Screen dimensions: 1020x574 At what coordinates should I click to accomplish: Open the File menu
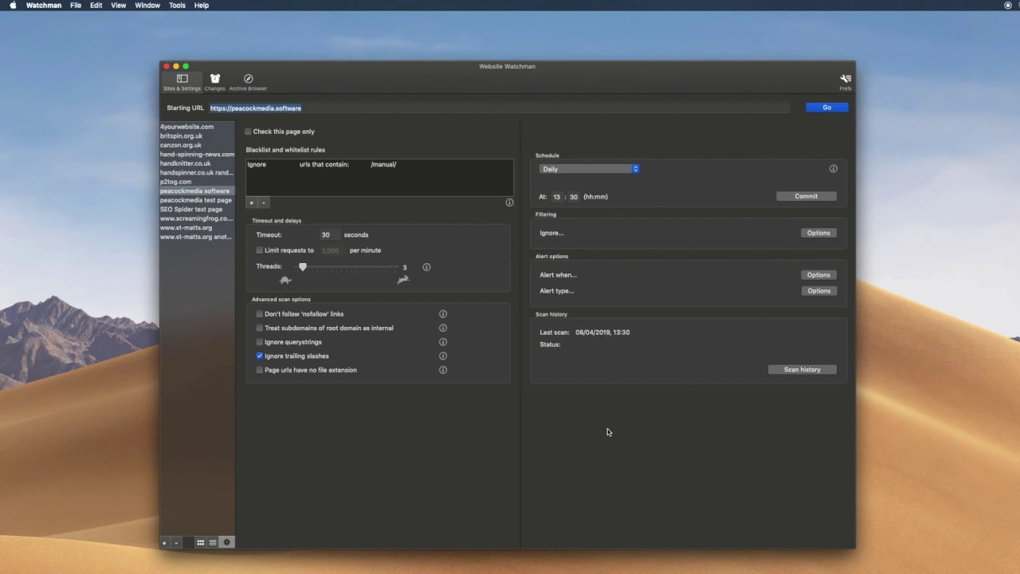tap(76, 6)
